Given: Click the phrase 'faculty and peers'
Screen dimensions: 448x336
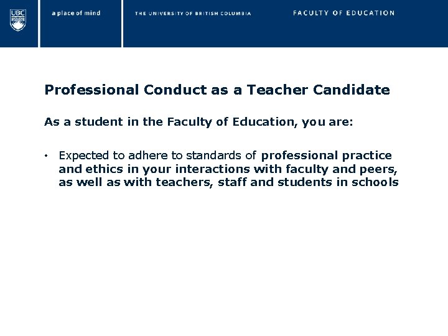Looking at the screenshot, I should (341, 169).
